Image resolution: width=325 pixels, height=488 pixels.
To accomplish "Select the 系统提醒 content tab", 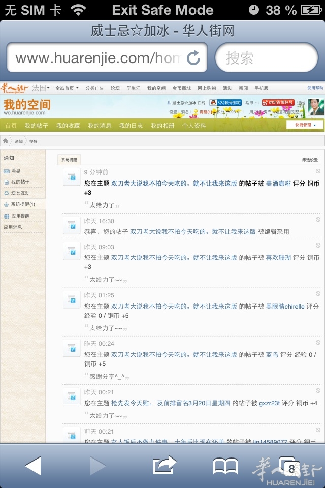I will [69, 160].
